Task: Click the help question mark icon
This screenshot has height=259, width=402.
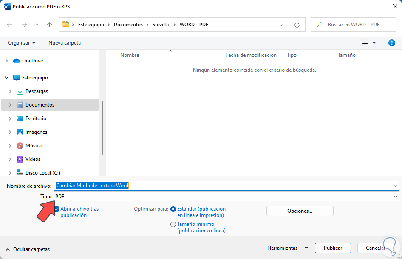Action: point(392,43)
